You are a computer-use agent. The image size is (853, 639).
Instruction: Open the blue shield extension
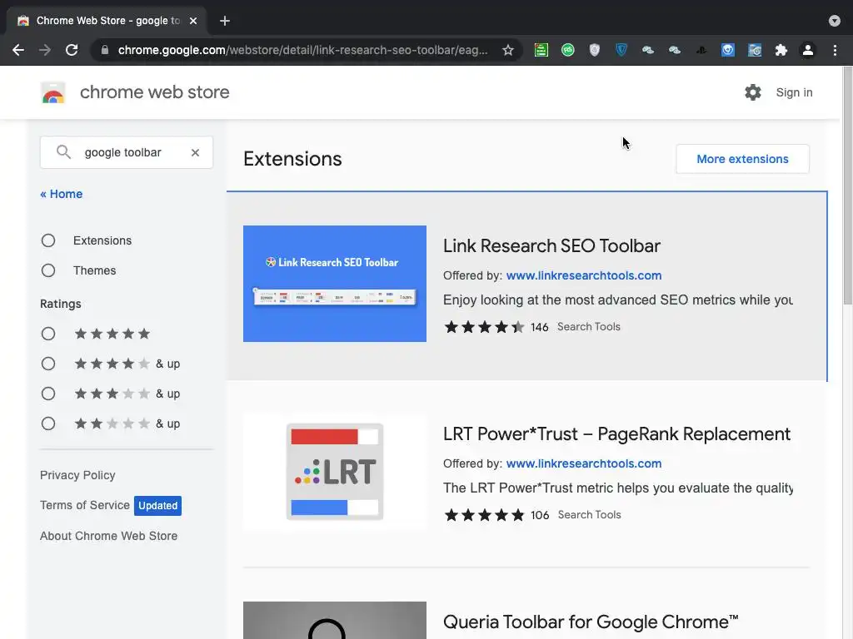pos(621,50)
